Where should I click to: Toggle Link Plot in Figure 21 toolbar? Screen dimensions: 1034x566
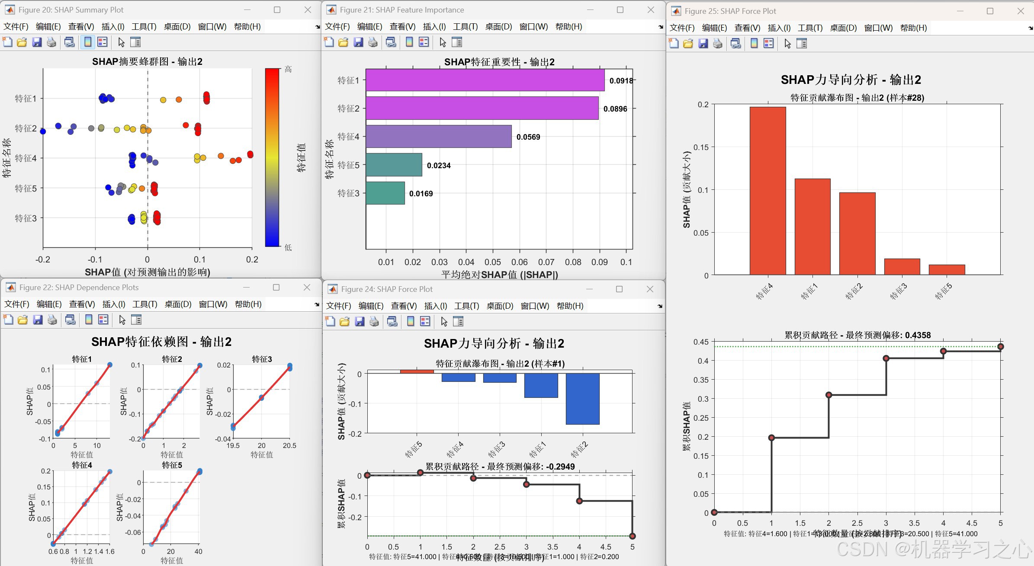click(391, 42)
